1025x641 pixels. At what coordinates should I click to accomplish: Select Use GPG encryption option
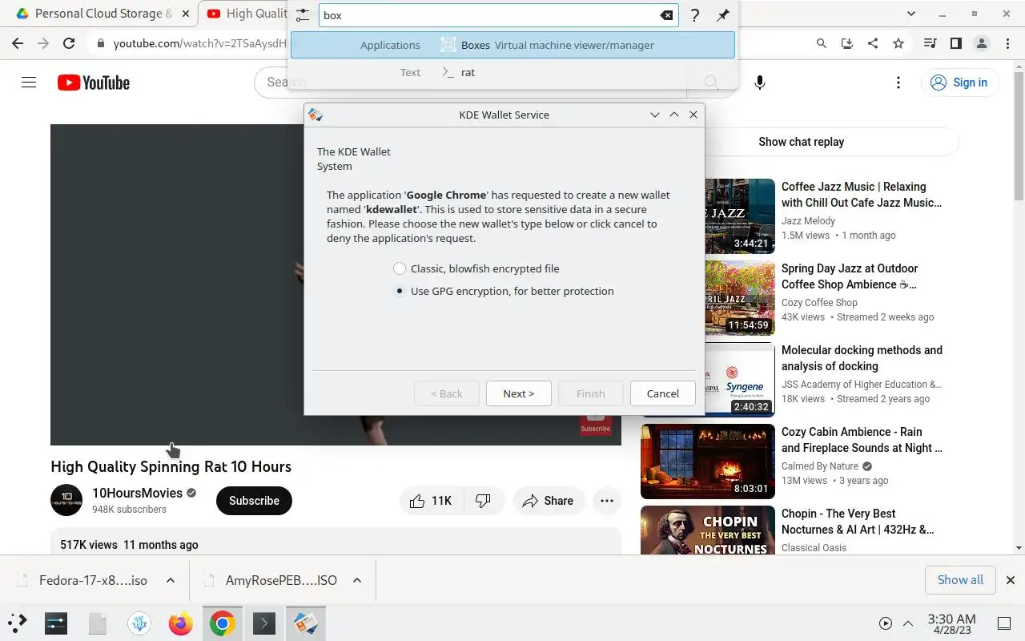[504, 291]
